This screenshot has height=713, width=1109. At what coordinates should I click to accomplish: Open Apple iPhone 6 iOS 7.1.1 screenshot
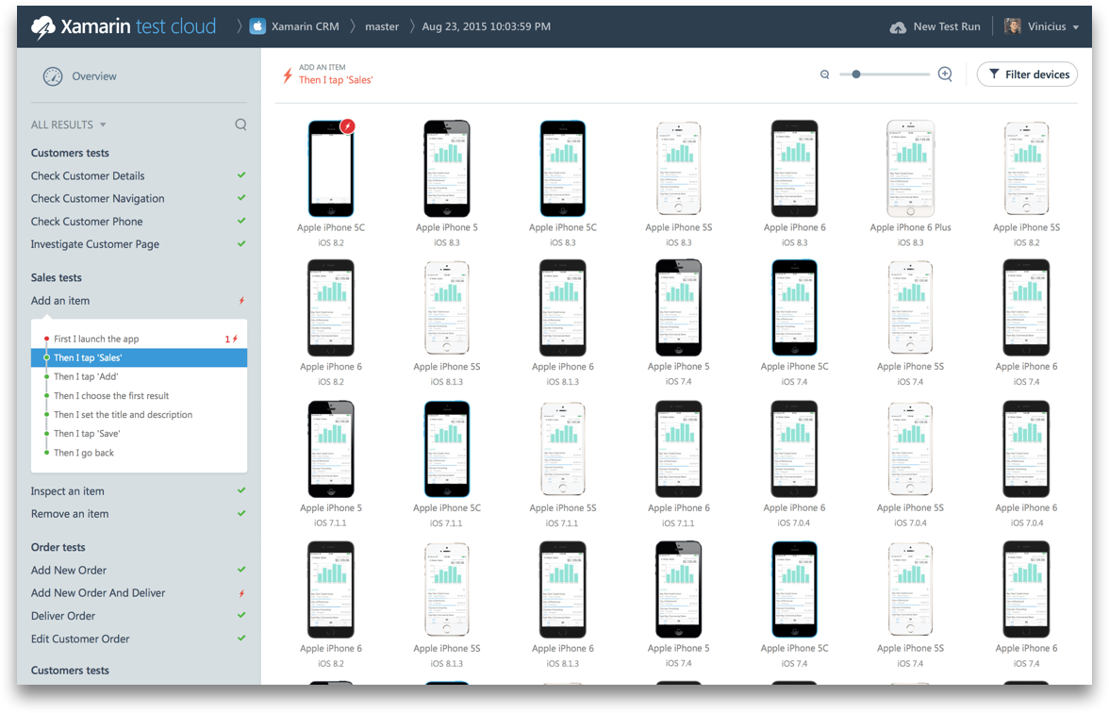pos(678,449)
